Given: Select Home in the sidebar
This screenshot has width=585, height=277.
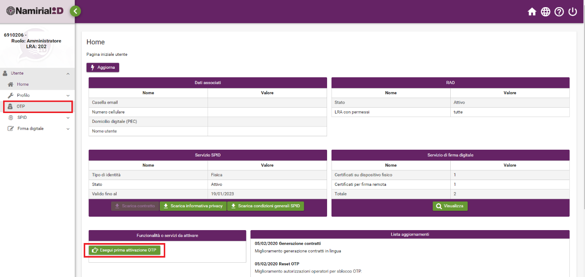Looking at the screenshot, I should tap(23, 84).
